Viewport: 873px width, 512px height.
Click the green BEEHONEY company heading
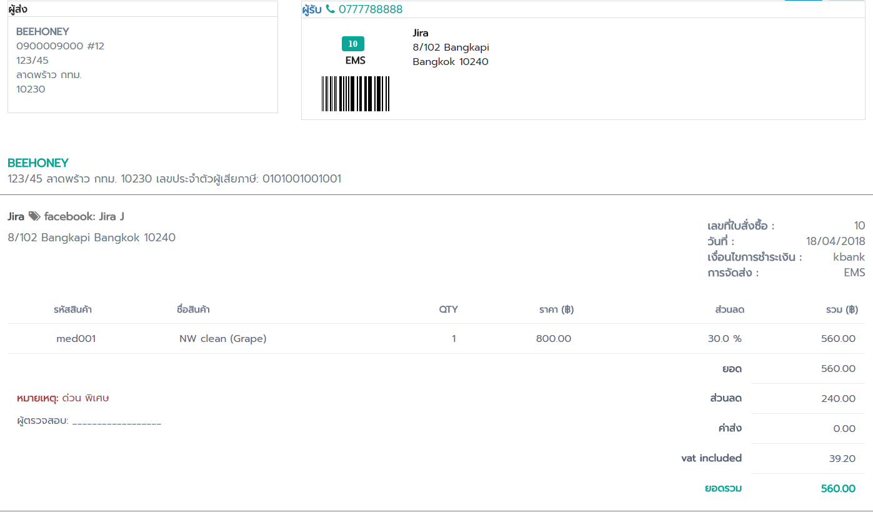point(38,163)
